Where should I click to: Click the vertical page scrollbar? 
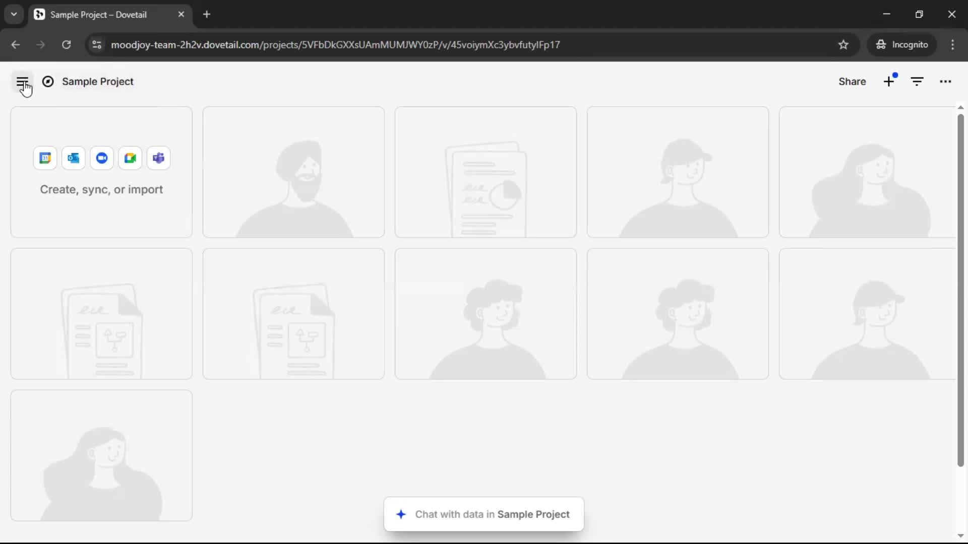[x=960, y=290]
